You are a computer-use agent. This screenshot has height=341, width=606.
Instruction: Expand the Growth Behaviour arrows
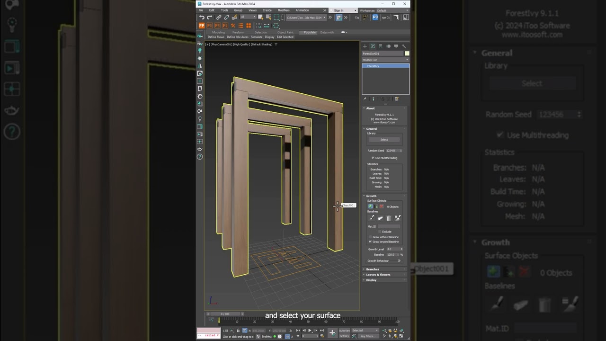coord(399,260)
